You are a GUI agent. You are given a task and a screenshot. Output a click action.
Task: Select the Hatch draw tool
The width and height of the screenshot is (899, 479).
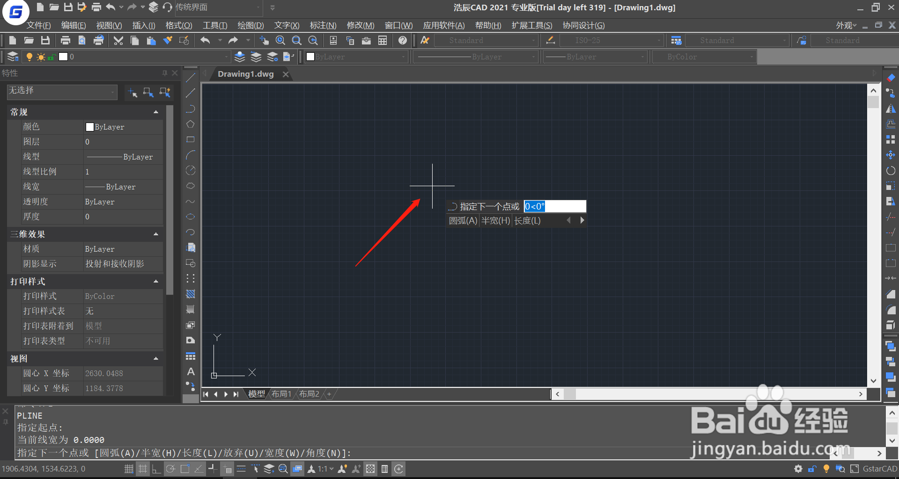tap(191, 294)
